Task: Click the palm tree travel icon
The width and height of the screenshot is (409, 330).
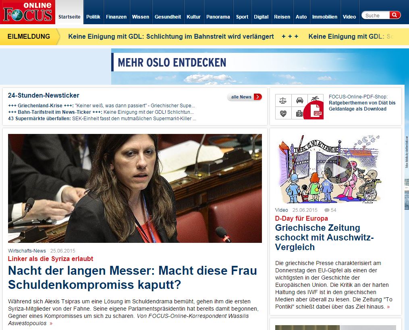Action: coord(316,98)
